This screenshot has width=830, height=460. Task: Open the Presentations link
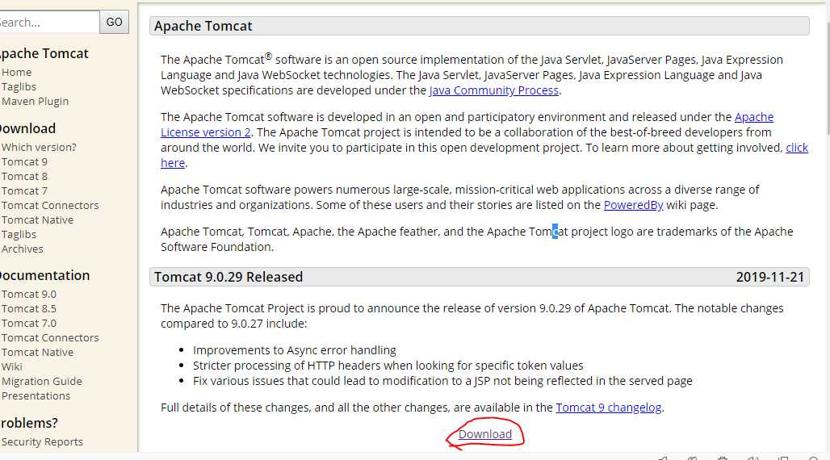coord(36,396)
